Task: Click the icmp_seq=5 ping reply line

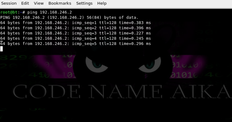Action: point(76,44)
